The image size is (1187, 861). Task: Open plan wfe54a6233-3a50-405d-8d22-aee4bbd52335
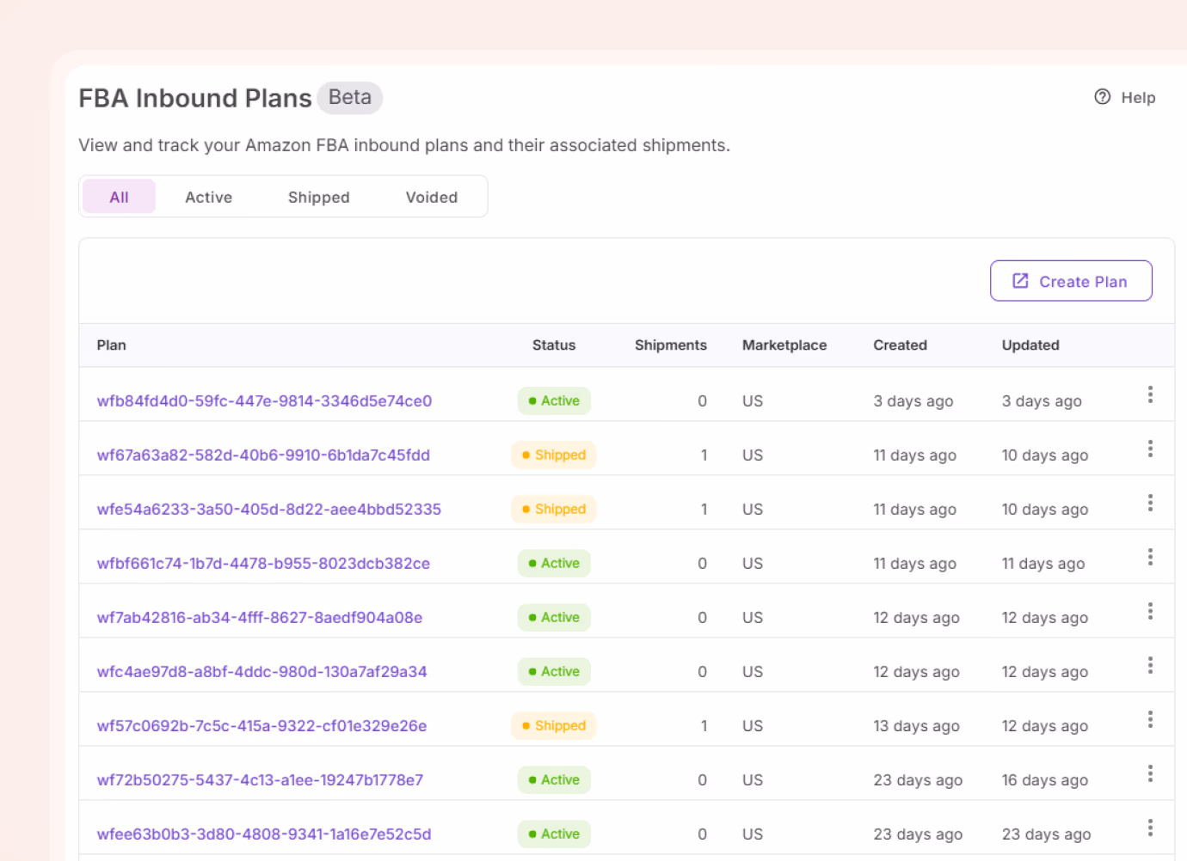tap(268, 509)
